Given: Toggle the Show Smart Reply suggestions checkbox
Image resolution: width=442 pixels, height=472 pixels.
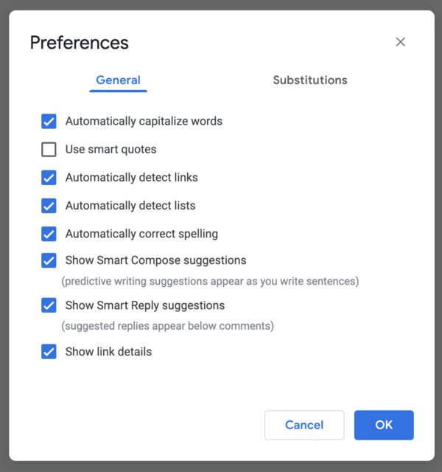Looking at the screenshot, I should click(x=49, y=305).
